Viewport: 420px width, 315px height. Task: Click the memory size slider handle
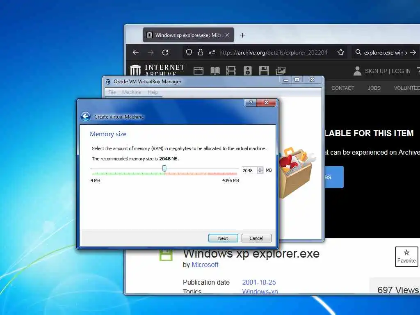164,169
